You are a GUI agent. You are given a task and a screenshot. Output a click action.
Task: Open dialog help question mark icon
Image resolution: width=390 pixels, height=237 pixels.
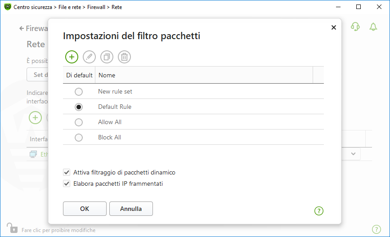[x=319, y=210]
